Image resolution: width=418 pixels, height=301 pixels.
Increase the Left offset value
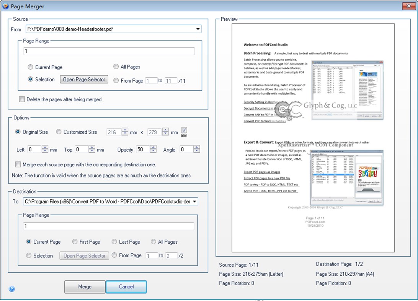click(x=45, y=147)
